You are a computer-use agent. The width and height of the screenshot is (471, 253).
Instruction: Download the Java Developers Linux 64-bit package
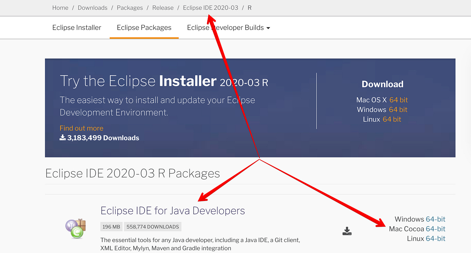pyautogui.click(x=435, y=238)
